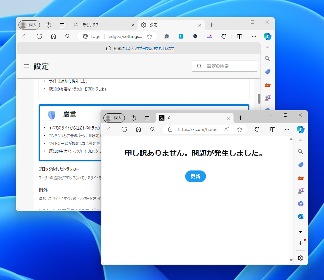Click the ブラウザーは管理されています link

tap(152, 48)
